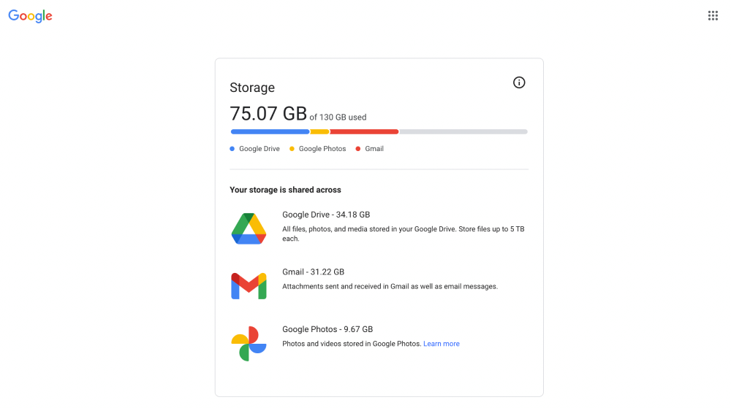Select the Google Drive - 34.18 GB heading
731x408 pixels.
coord(326,215)
